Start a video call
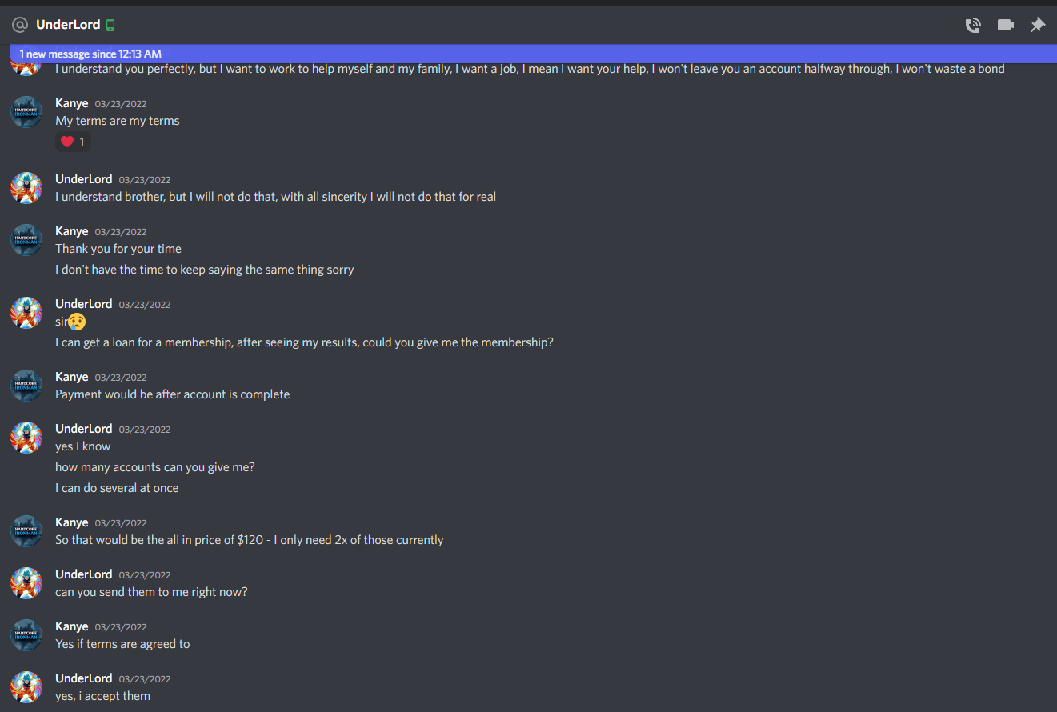The height and width of the screenshot is (712, 1057). [x=1006, y=25]
